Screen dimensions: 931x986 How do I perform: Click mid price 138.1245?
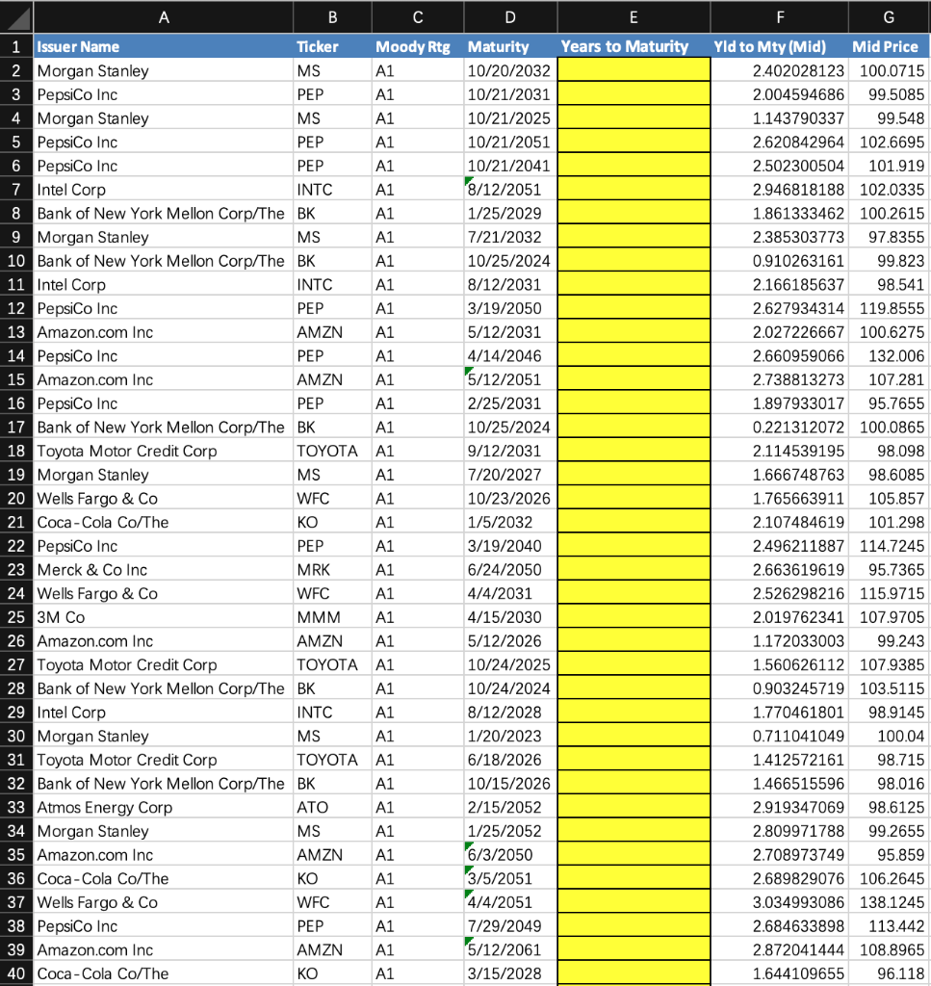[890, 902]
